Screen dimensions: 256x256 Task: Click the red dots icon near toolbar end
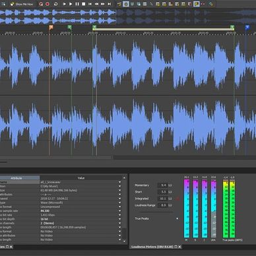click(x=203, y=4)
